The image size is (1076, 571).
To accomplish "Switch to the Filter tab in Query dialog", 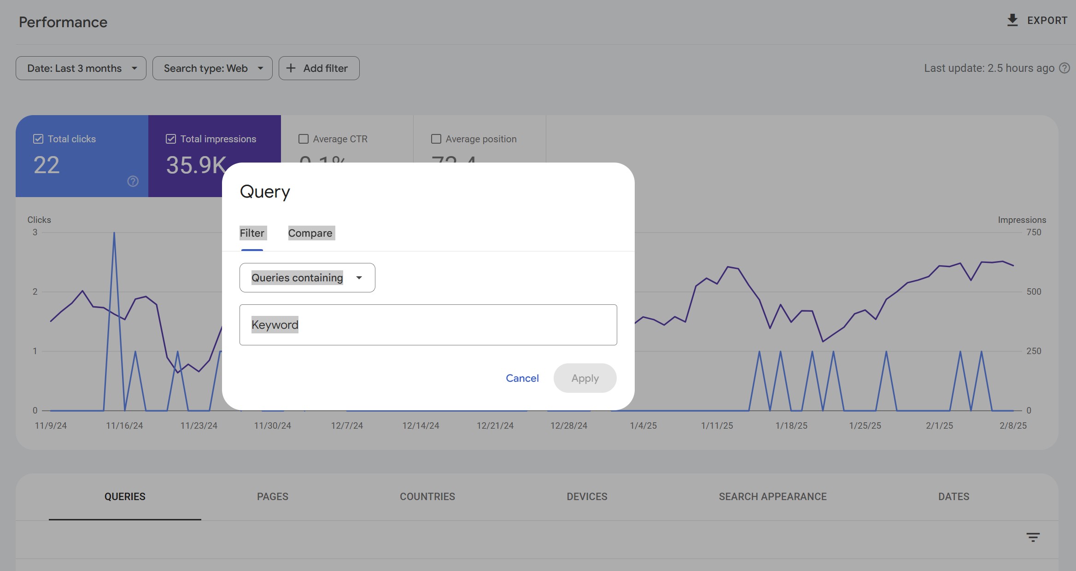I will tap(252, 233).
